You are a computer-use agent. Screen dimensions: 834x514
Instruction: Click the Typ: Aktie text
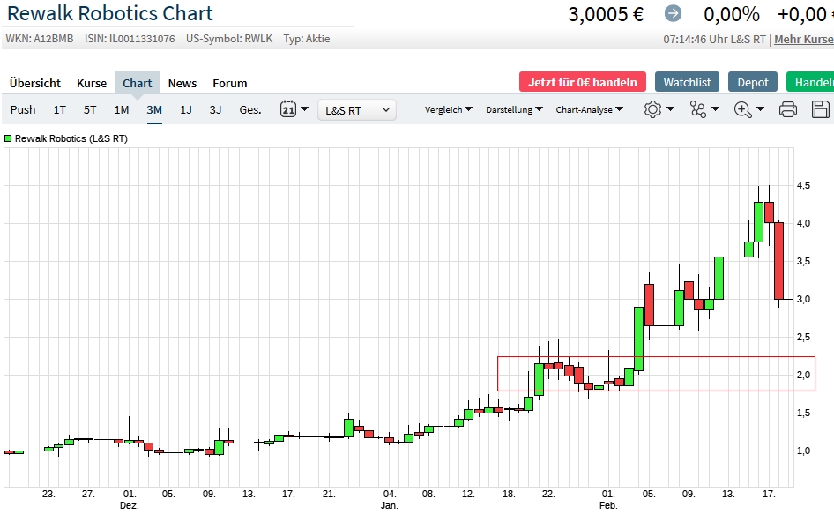pos(307,39)
